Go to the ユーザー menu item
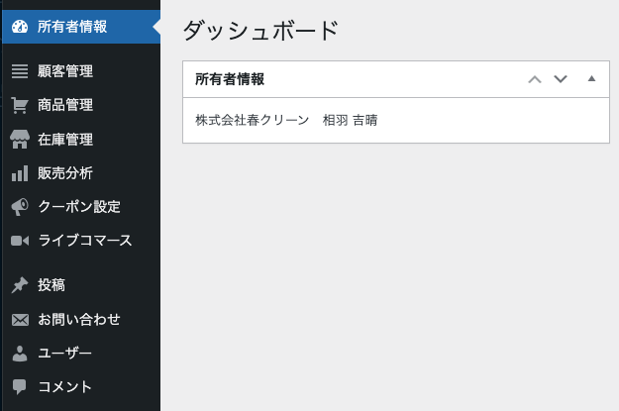Screen dimensions: 619x411 [x=65, y=353]
